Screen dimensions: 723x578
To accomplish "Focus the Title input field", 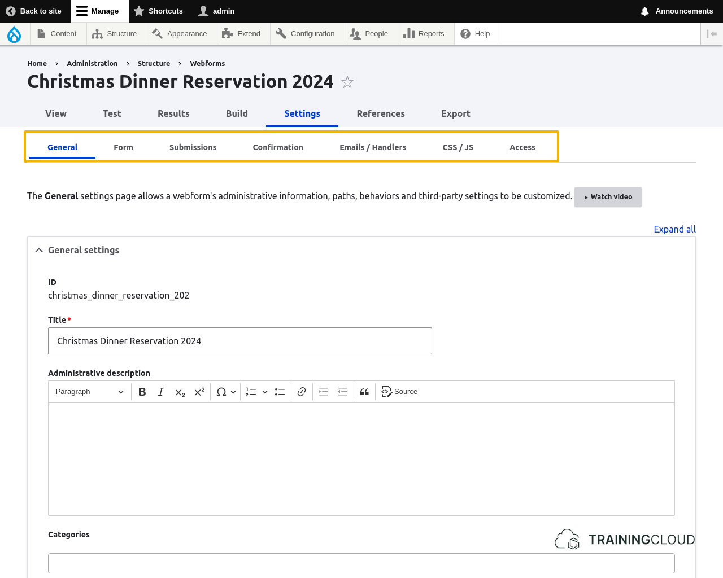I will click(x=240, y=341).
